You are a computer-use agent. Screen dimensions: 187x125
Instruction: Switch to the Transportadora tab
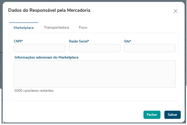56,27
